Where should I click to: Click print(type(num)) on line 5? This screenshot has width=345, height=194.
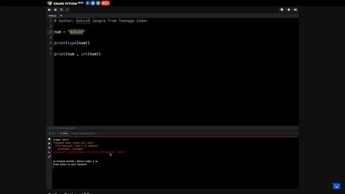pos(72,43)
